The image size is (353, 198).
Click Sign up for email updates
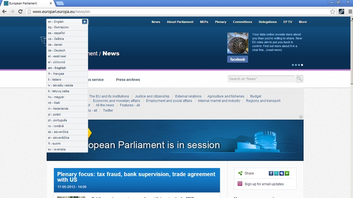pyautogui.click(x=264, y=184)
